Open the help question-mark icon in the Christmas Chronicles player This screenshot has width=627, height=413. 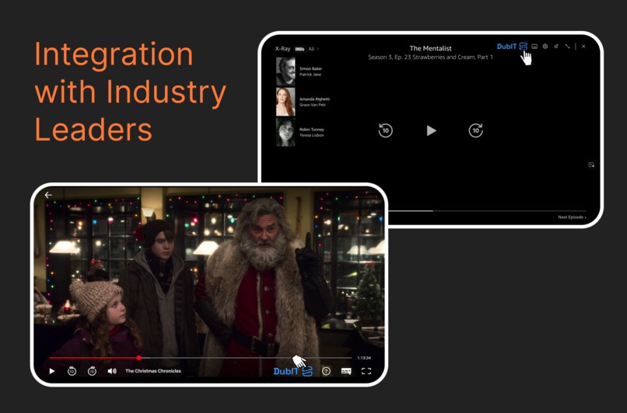tap(326, 371)
